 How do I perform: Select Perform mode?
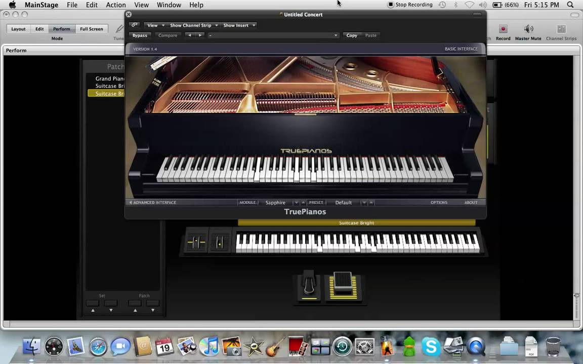[x=61, y=29]
